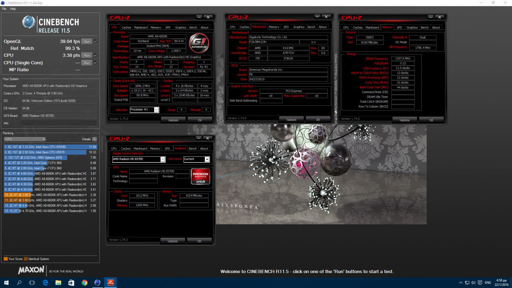Select ranking row AMD Opteron 2435
This screenshot has height=288, width=512.
click(x=50, y=157)
